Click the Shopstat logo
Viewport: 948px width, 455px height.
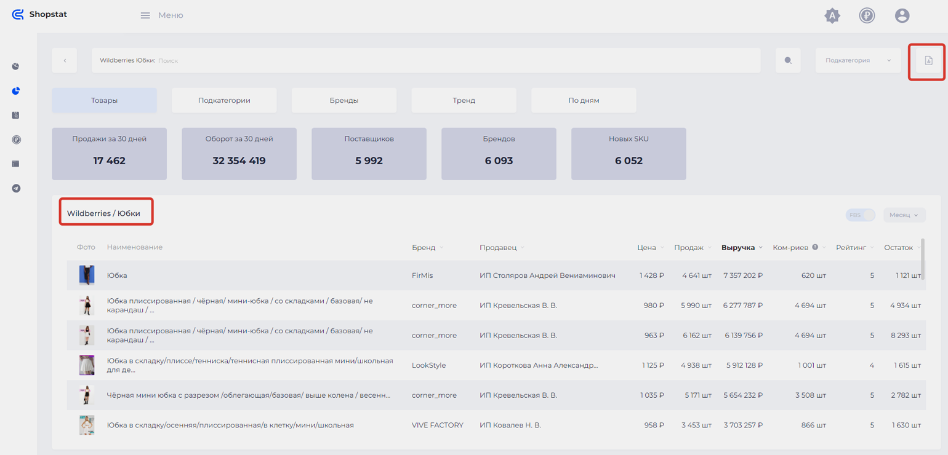click(39, 14)
